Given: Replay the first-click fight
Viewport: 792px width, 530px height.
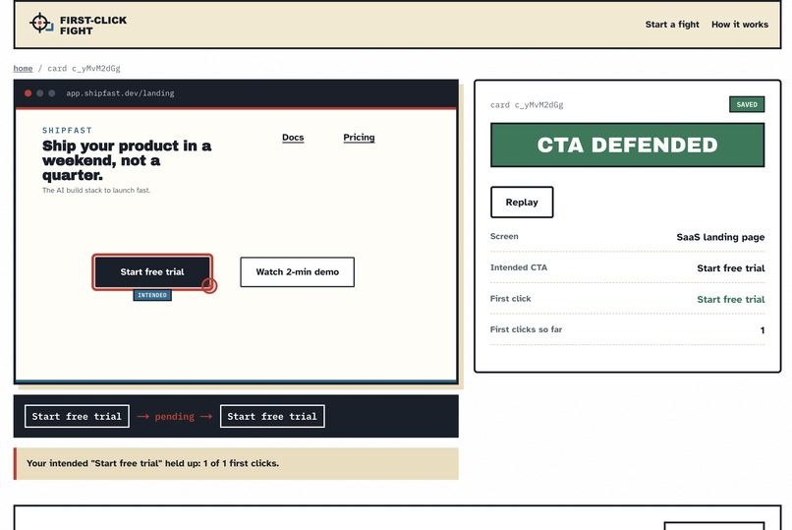Looking at the screenshot, I should [522, 203].
